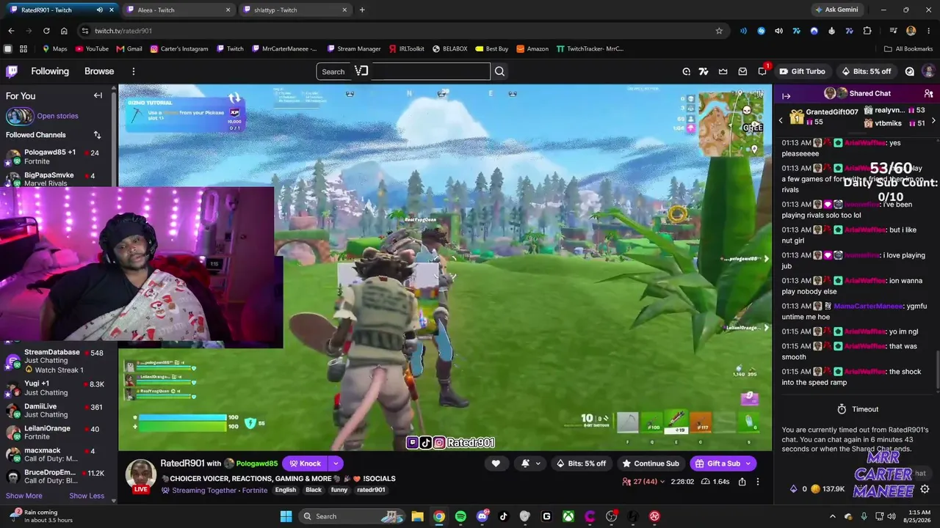
Task: Open the Stream Manager bookmark
Action: point(353,49)
